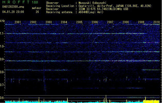The height and width of the screenshot is (103, 162).
Task: Click the 2305 time marker
Action: [79, 22]
